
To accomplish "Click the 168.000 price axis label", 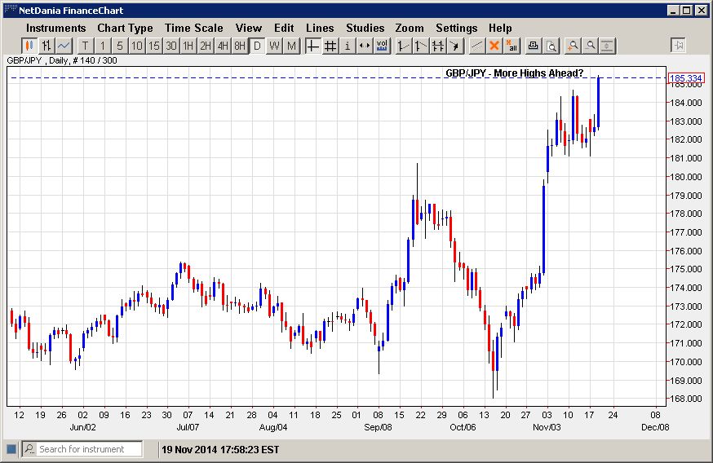I will pyautogui.click(x=686, y=399).
